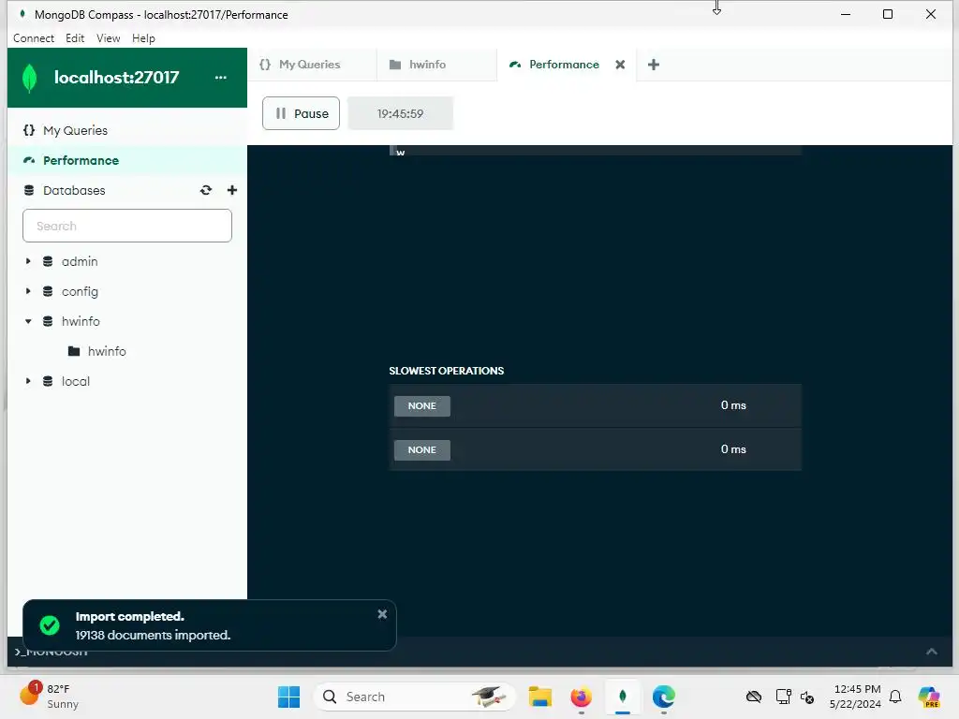Expand the local database
959x719 pixels.
tap(28, 382)
